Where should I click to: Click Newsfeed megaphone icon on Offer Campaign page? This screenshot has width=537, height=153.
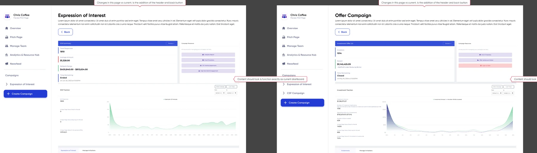point(284,64)
